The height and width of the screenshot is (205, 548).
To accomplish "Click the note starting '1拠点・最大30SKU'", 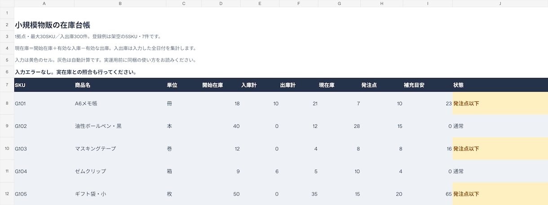I will 88,36.
